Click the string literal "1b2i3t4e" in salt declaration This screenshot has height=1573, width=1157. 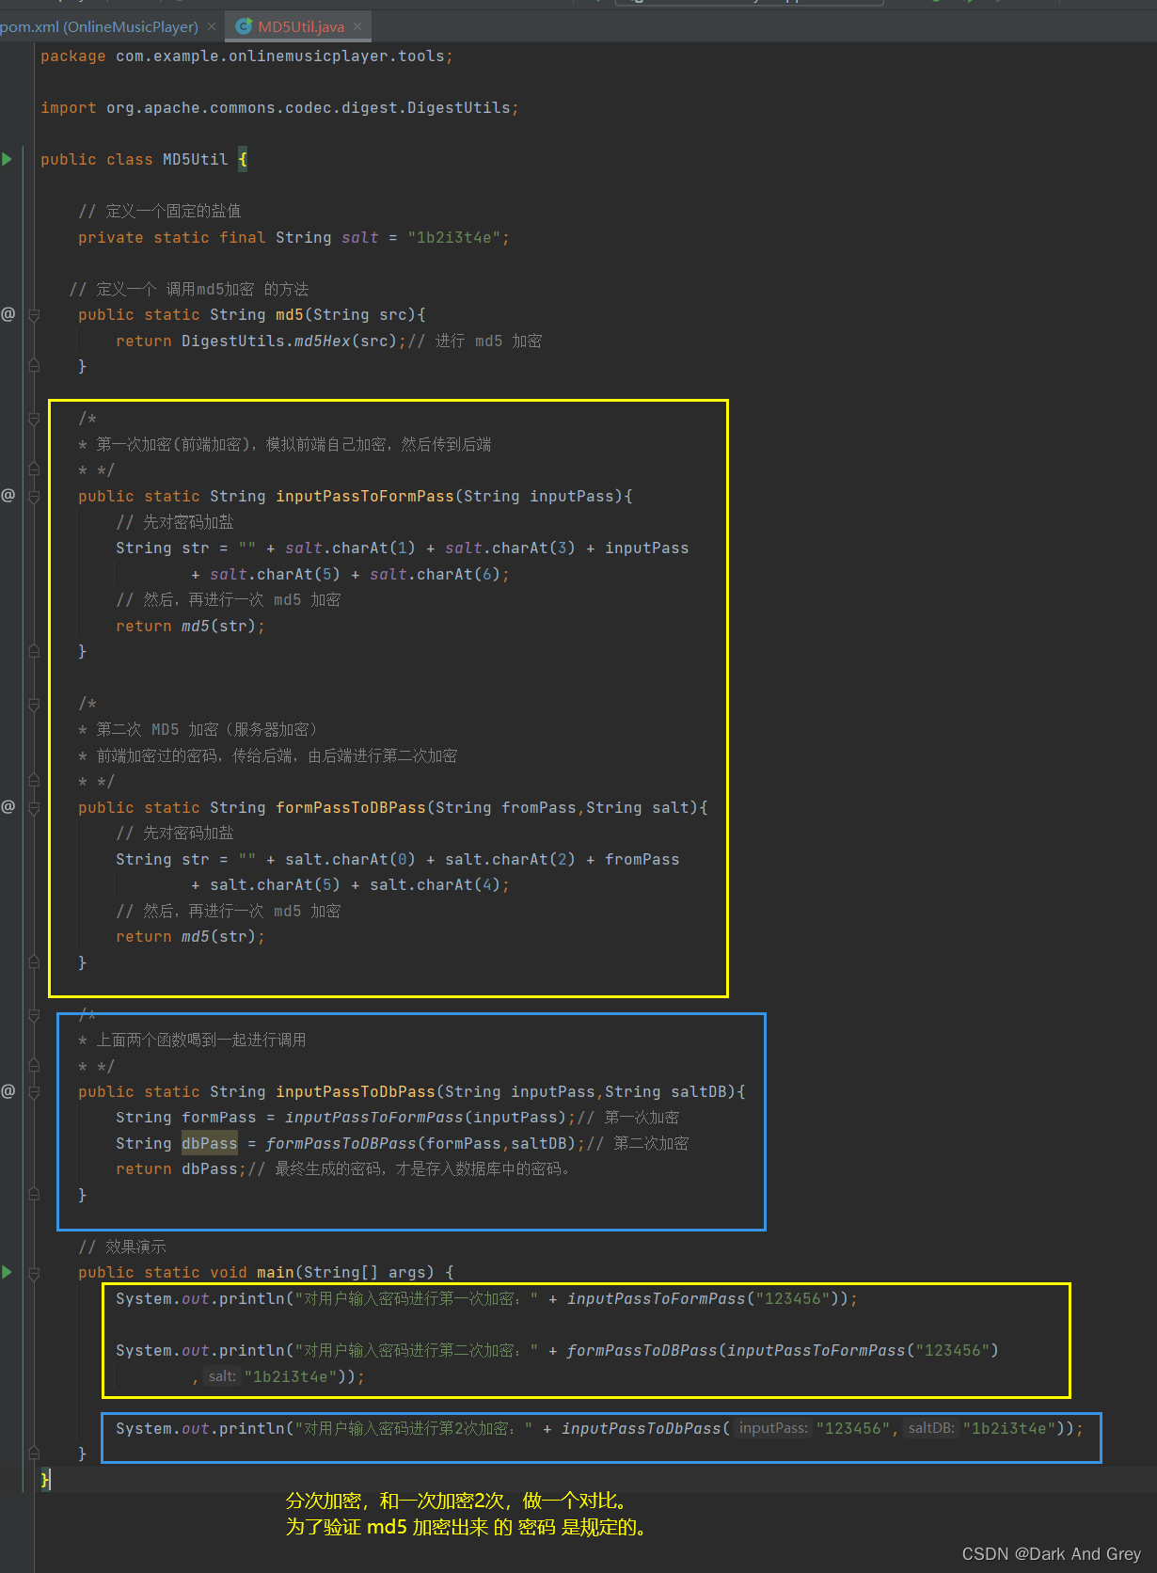[454, 238]
